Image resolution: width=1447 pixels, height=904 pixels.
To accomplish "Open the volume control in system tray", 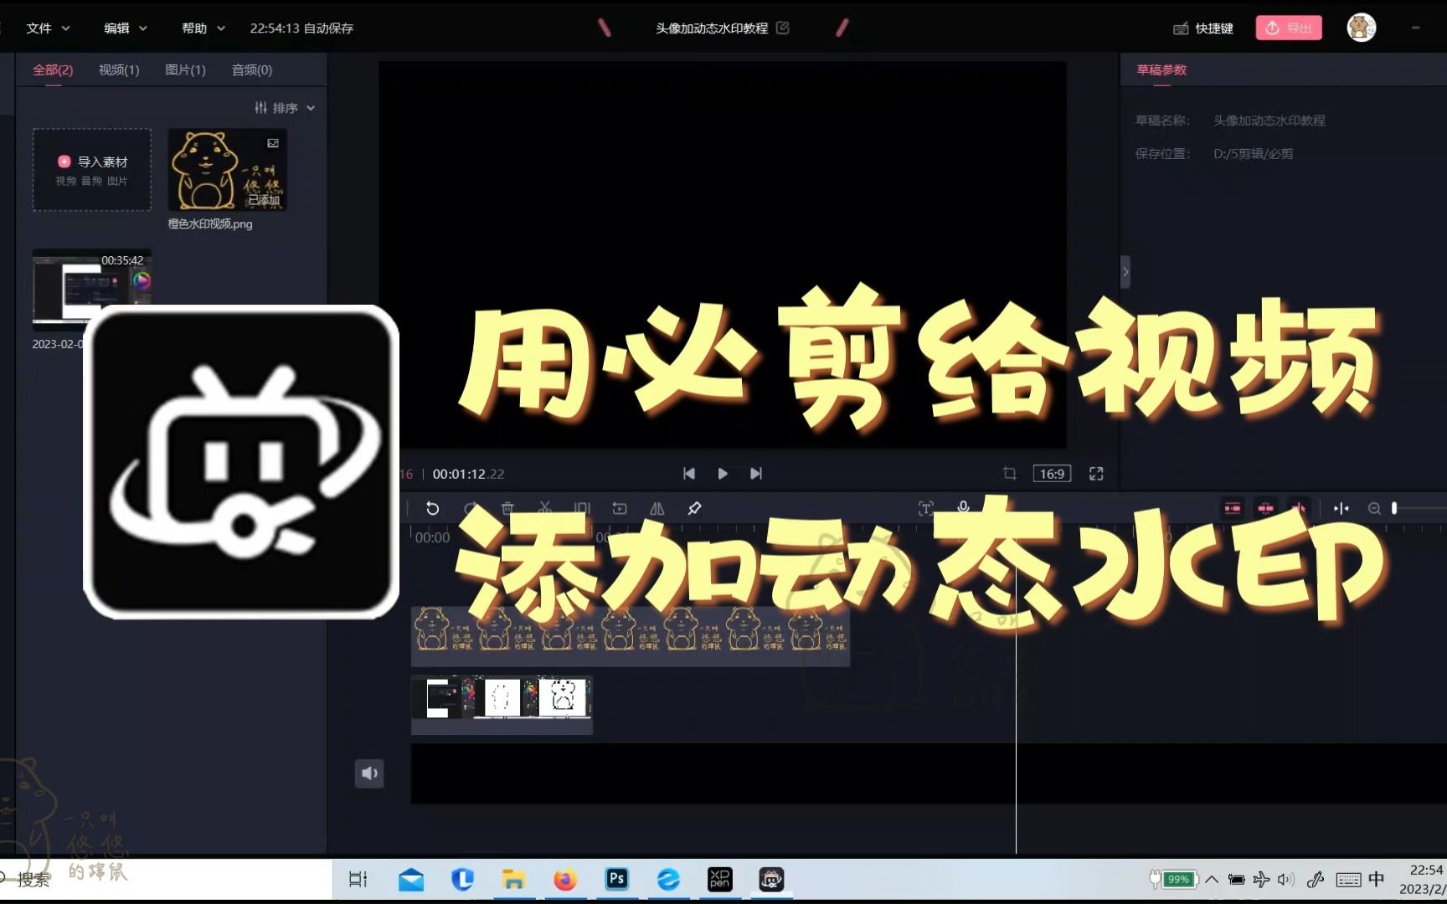I will click(1285, 879).
